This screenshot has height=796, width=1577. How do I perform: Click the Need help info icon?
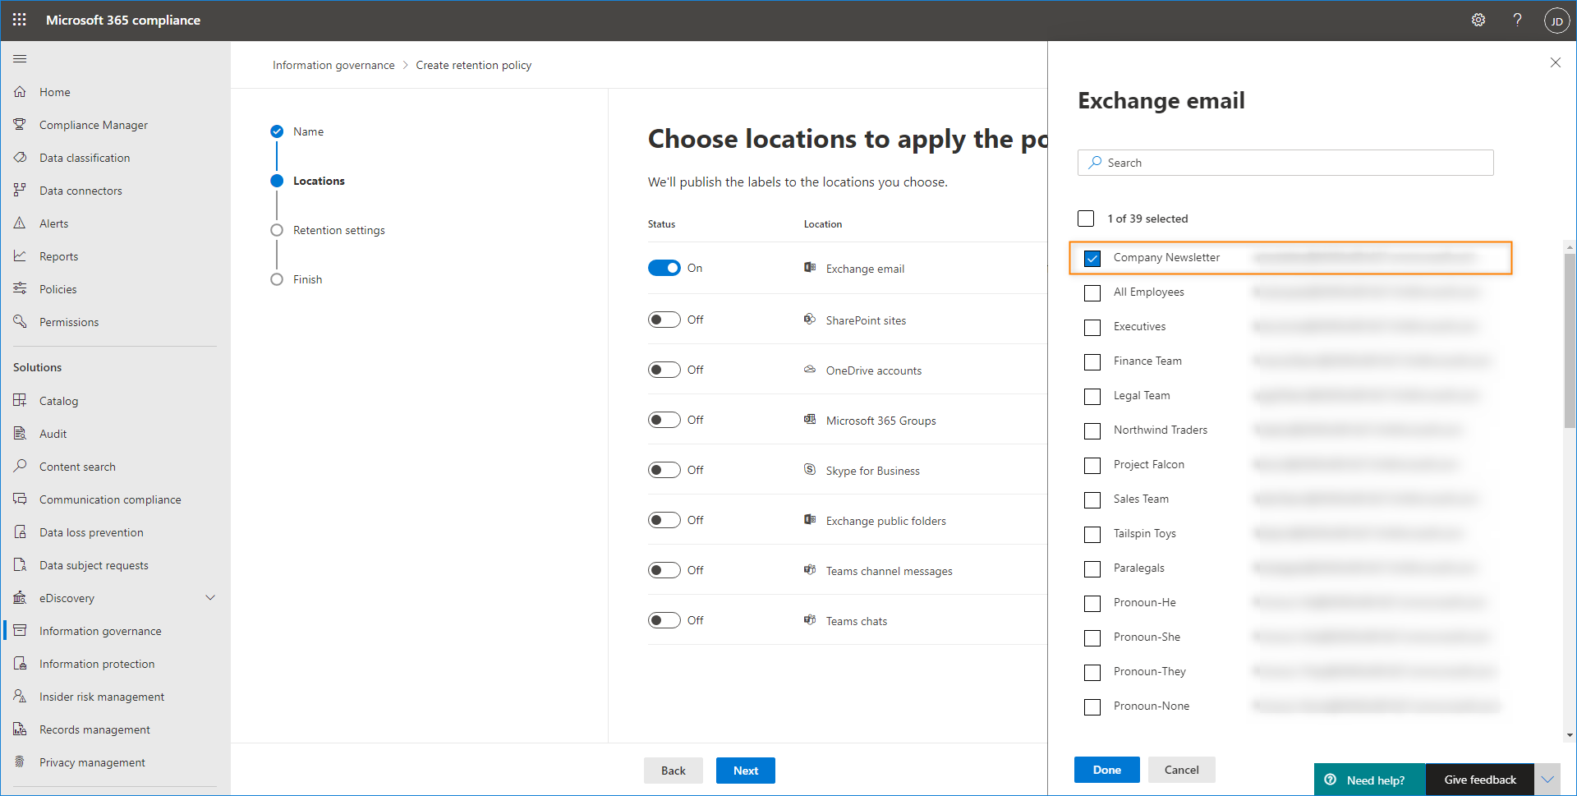tap(1331, 779)
